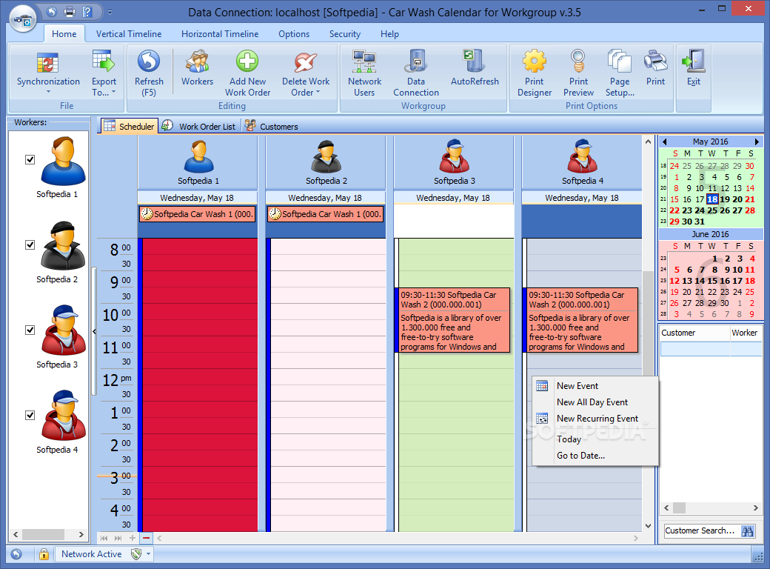The width and height of the screenshot is (770, 569).
Task: Jump to the first record navigation button
Action: pos(104,538)
